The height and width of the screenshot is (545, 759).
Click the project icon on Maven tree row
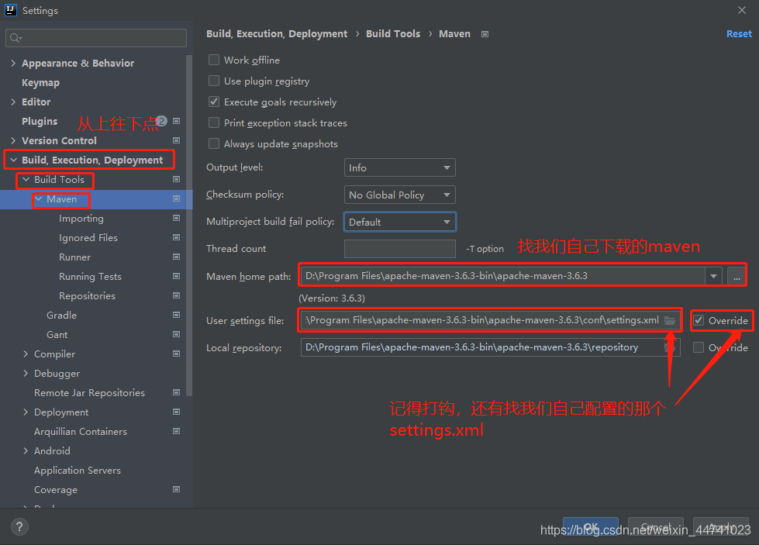(176, 198)
